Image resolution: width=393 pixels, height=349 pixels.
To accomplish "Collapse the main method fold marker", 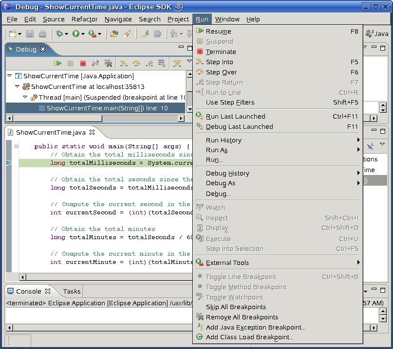I will (16, 146).
